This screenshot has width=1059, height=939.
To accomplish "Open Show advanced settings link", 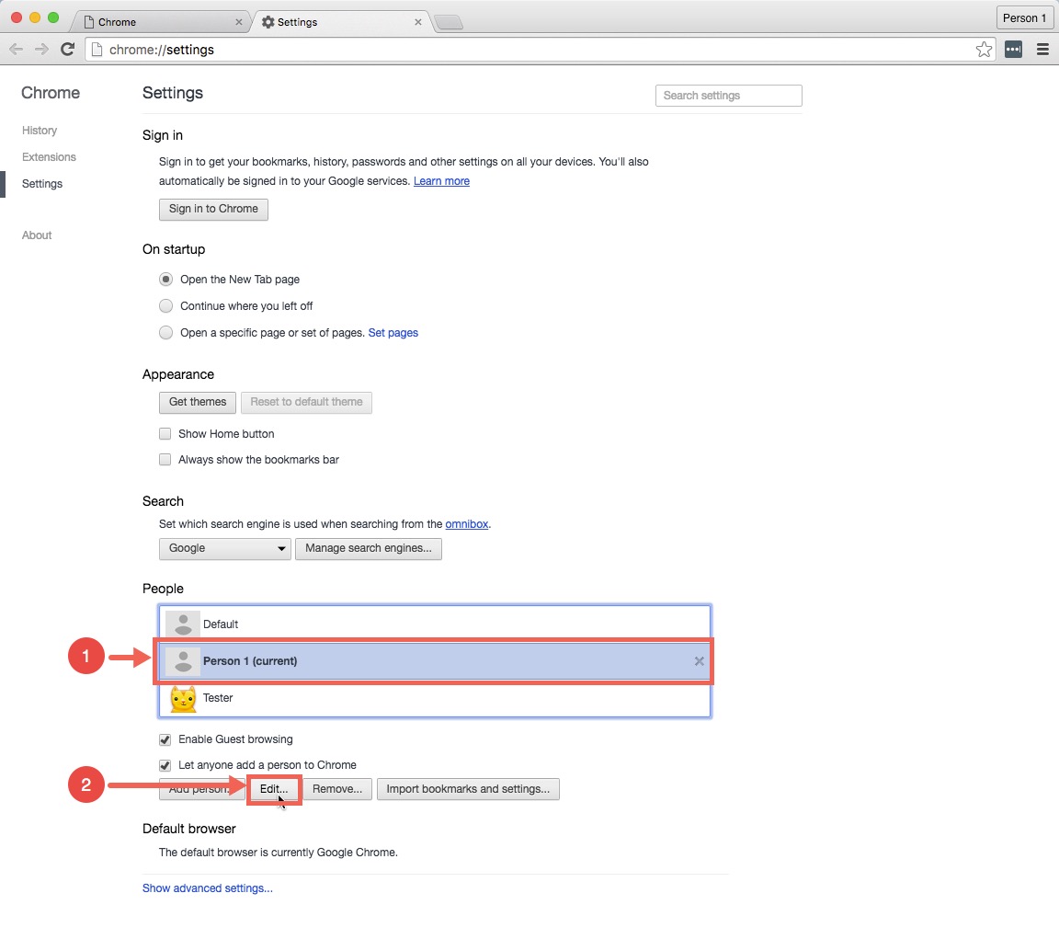I will point(208,888).
